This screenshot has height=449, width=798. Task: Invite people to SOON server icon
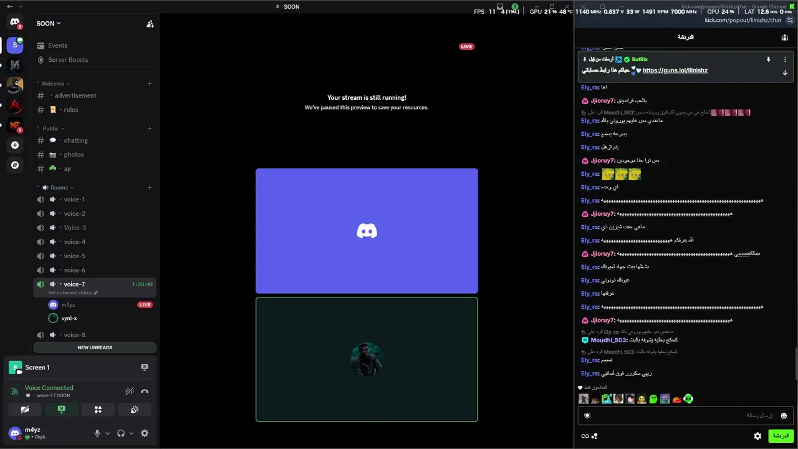click(150, 24)
